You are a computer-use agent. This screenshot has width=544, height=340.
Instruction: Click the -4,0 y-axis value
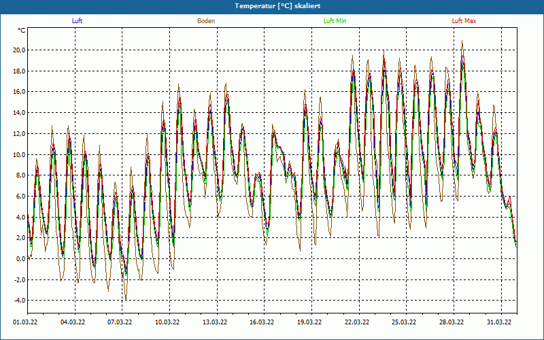tap(20, 301)
